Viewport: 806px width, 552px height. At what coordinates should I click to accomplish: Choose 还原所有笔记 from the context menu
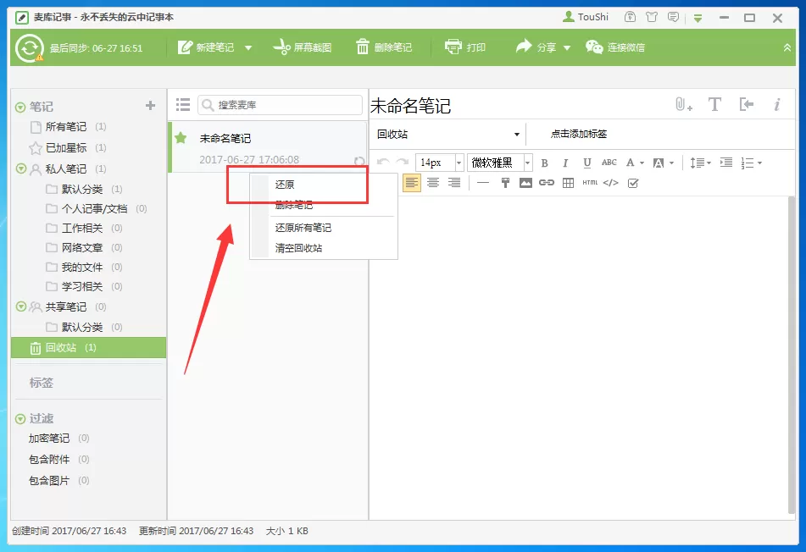tap(303, 228)
